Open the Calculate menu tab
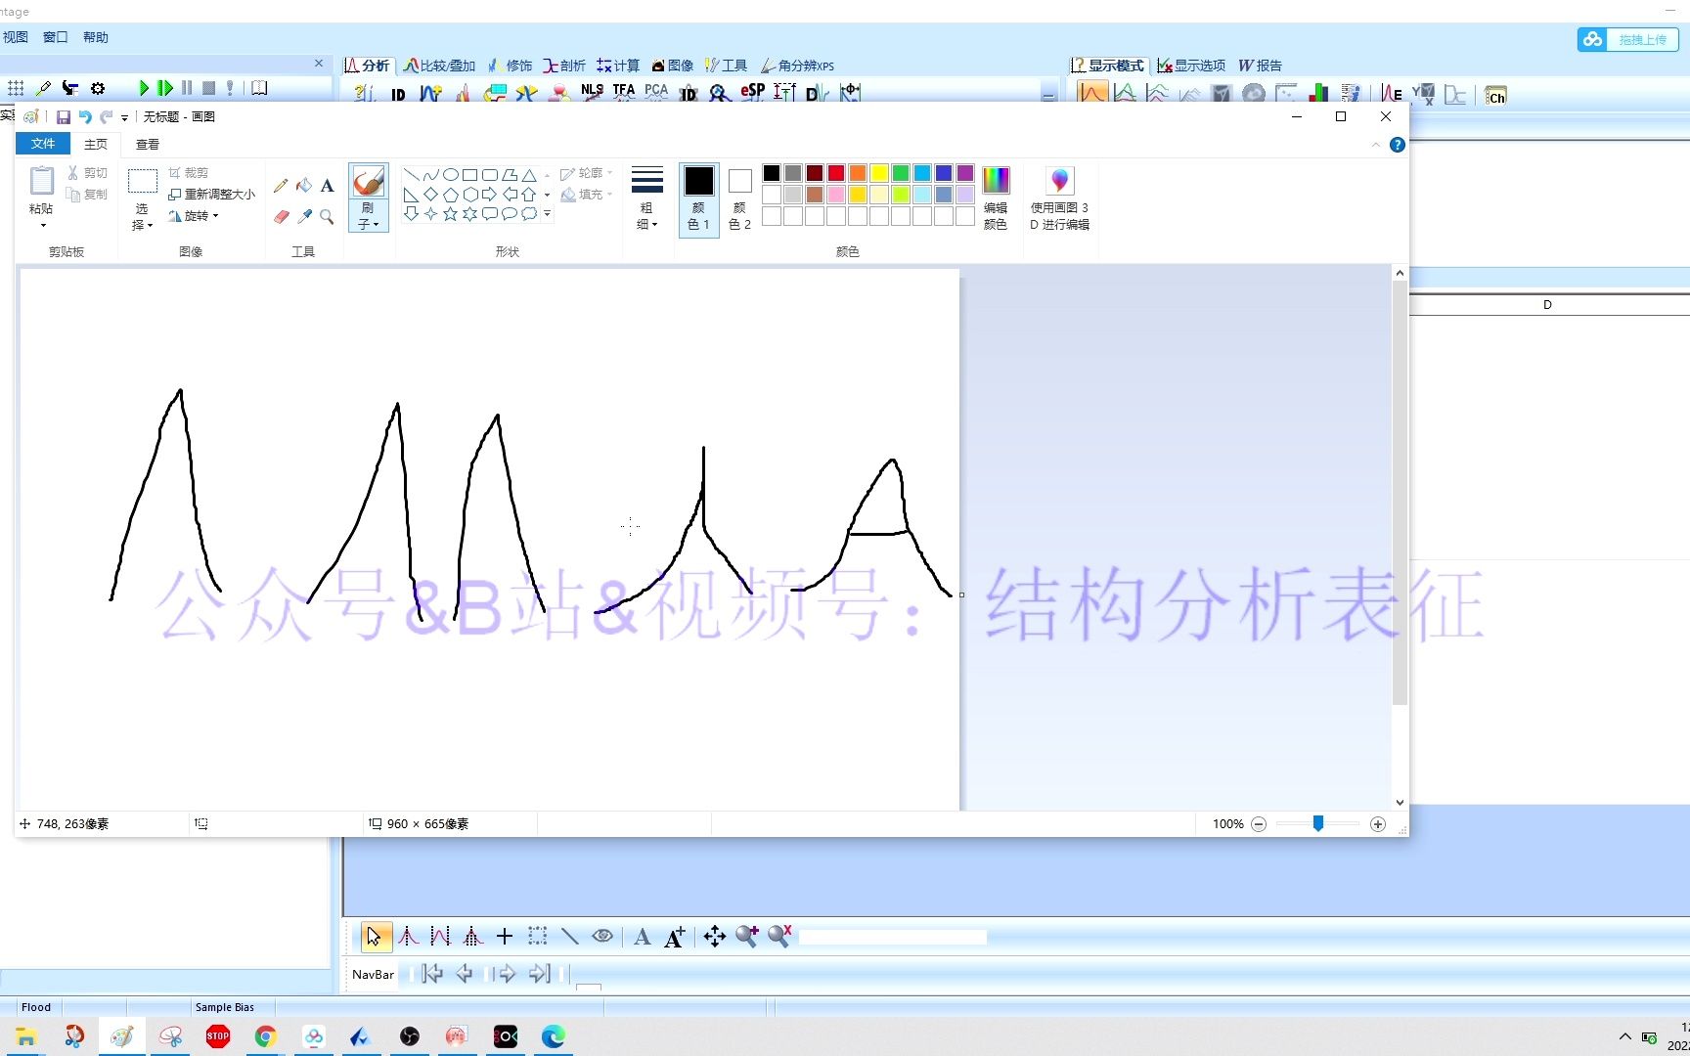This screenshot has height=1056, width=1690. click(618, 66)
